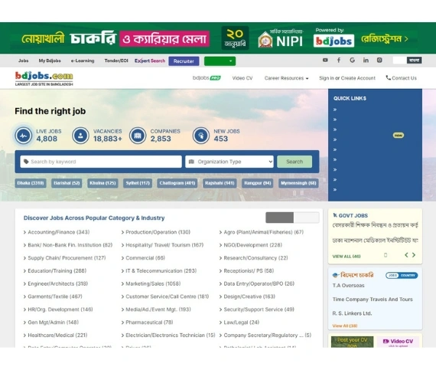The width and height of the screenshot is (436, 370).
Task: Filter jobs by Dhaka (3310)
Action: point(31,183)
